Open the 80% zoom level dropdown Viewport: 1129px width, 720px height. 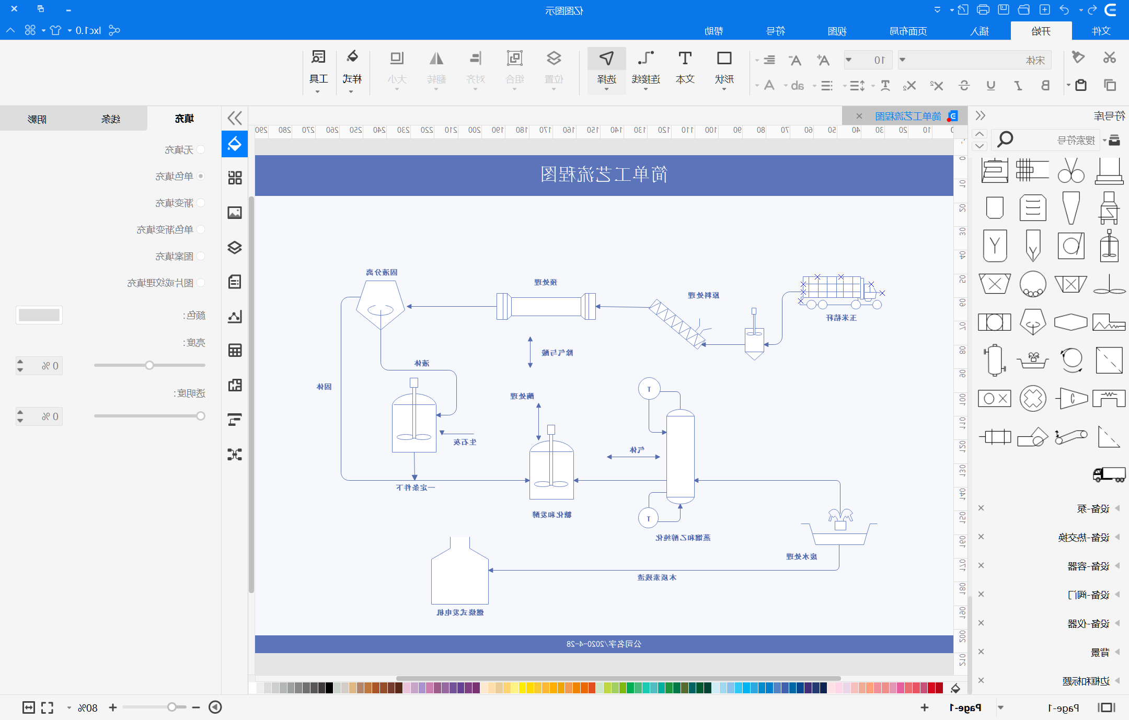pos(68,708)
